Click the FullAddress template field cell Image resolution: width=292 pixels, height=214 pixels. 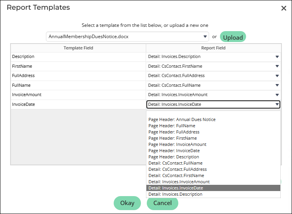coord(78,76)
